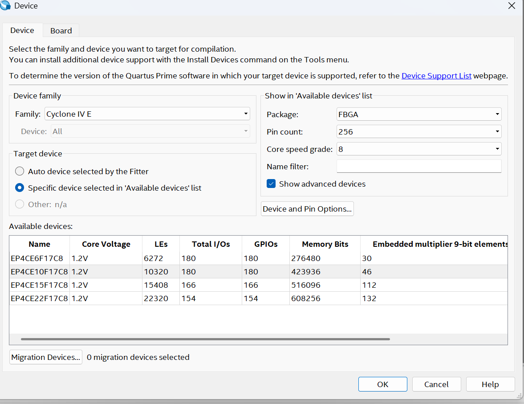Image resolution: width=524 pixels, height=404 pixels.
Task: Expand the Pin count dropdown showing 256
Action: tap(419, 132)
